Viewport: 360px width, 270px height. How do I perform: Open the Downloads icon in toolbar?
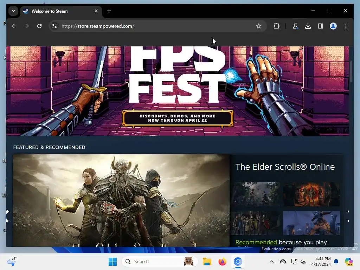click(x=308, y=26)
